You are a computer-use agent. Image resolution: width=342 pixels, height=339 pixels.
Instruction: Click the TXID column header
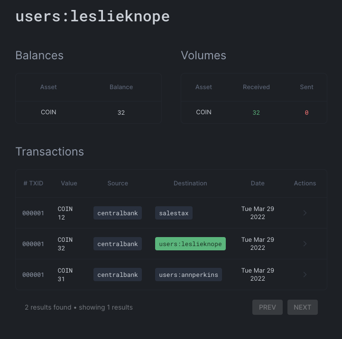(33, 183)
